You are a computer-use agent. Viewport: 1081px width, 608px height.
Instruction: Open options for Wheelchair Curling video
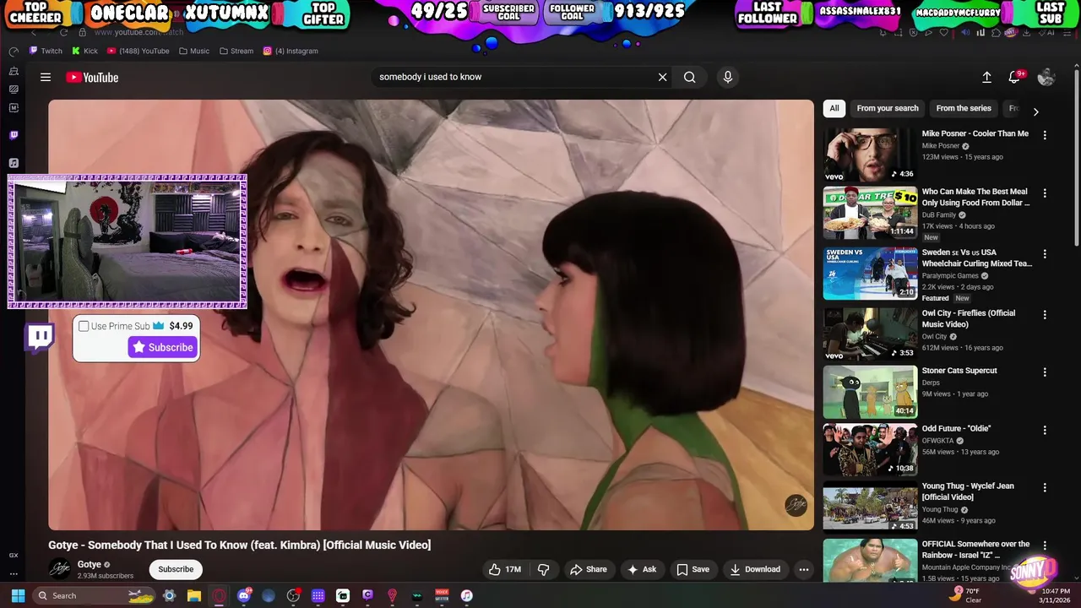pos(1045,254)
